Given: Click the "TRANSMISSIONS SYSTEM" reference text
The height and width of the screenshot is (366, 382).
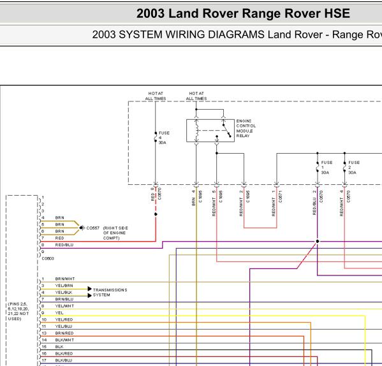Looking at the screenshot, I should coord(110,292).
